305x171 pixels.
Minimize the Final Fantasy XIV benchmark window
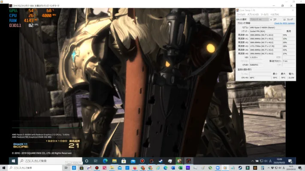point(274,6)
